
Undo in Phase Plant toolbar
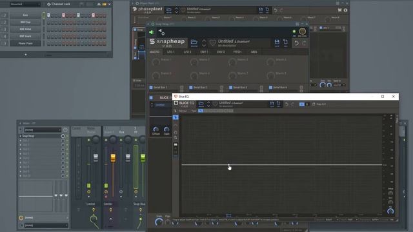click(276, 10)
